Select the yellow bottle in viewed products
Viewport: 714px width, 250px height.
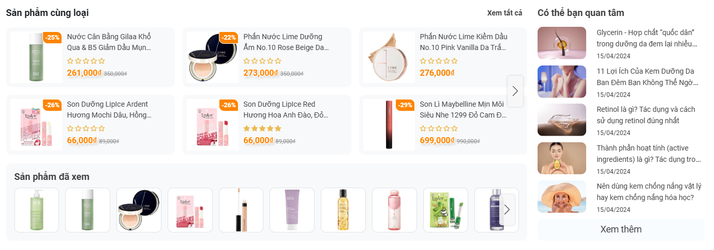343,210
